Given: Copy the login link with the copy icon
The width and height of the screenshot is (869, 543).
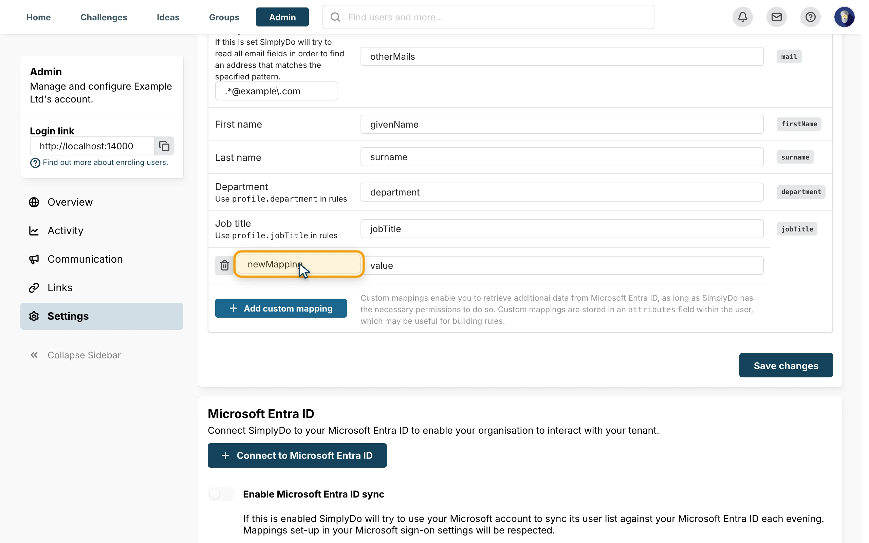Looking at the screenshot, I should coord(164,146).
